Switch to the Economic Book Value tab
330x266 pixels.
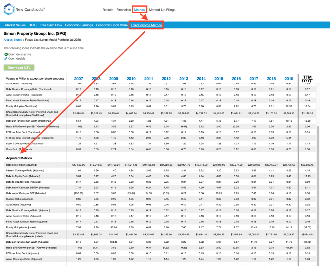pos(112,25)
